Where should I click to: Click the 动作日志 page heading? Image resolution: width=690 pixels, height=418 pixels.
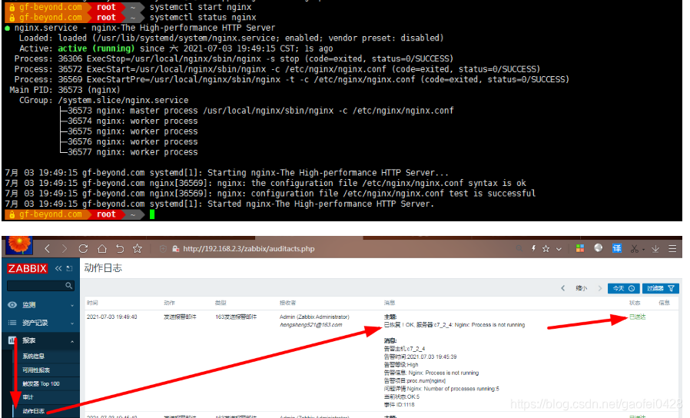tap(103, 268)
